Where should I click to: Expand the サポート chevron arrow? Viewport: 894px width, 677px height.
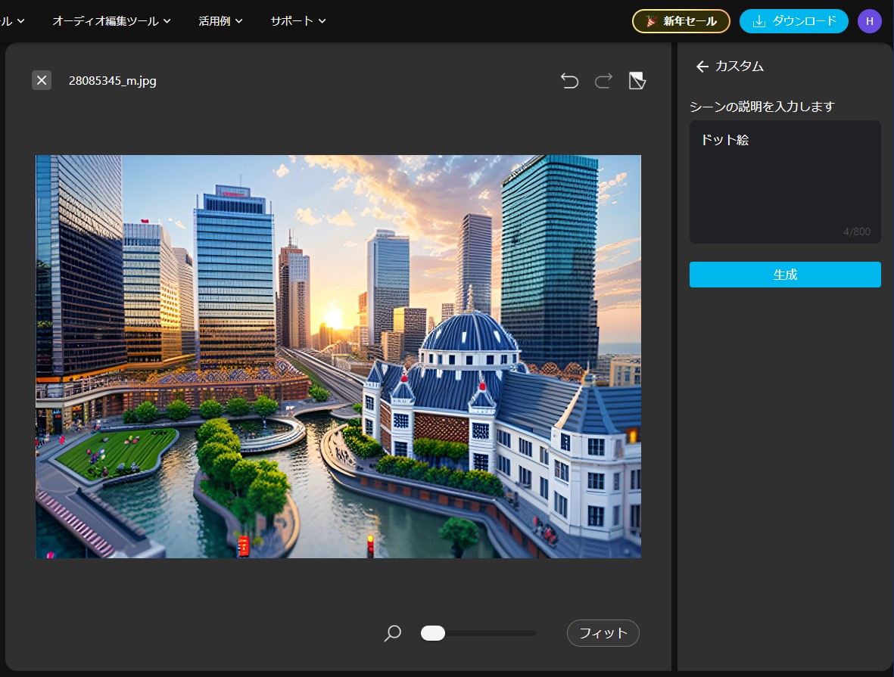click(322, 21)
